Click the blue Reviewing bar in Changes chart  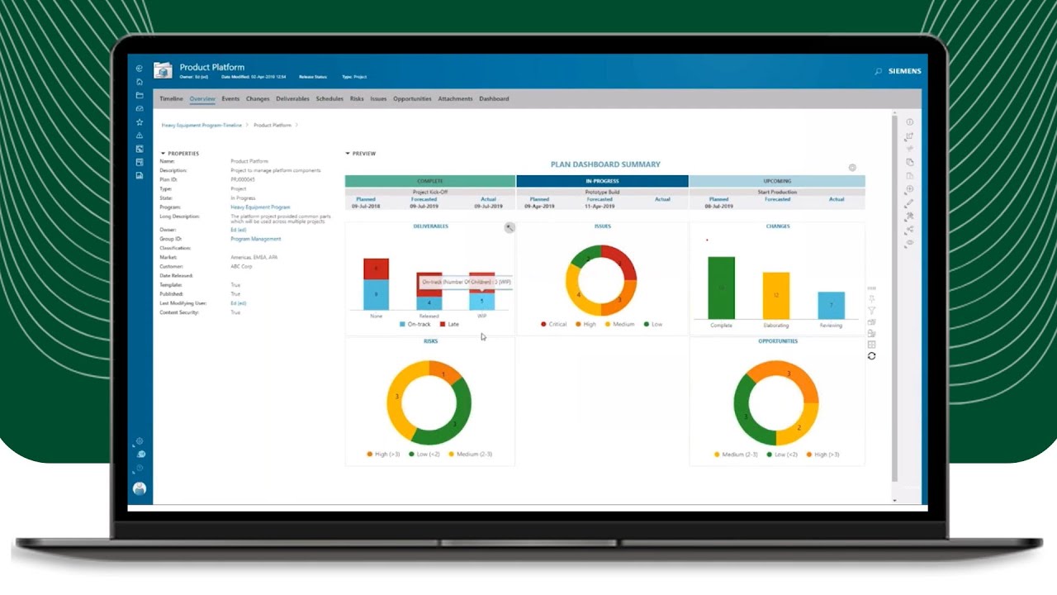[831, 305]
